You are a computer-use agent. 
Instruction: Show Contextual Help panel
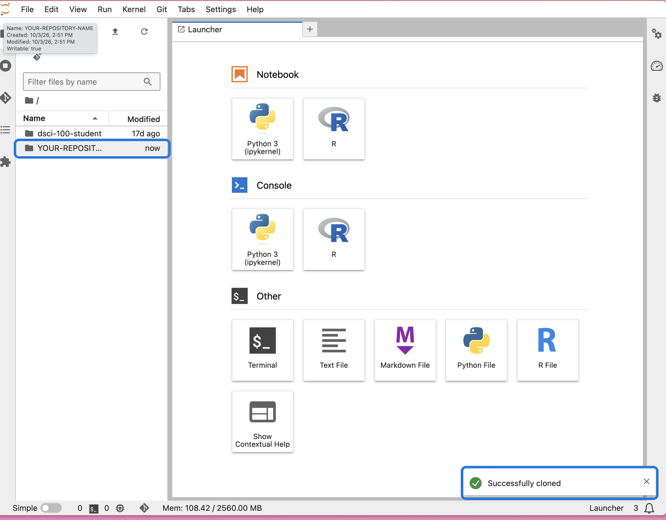point(262,421)
